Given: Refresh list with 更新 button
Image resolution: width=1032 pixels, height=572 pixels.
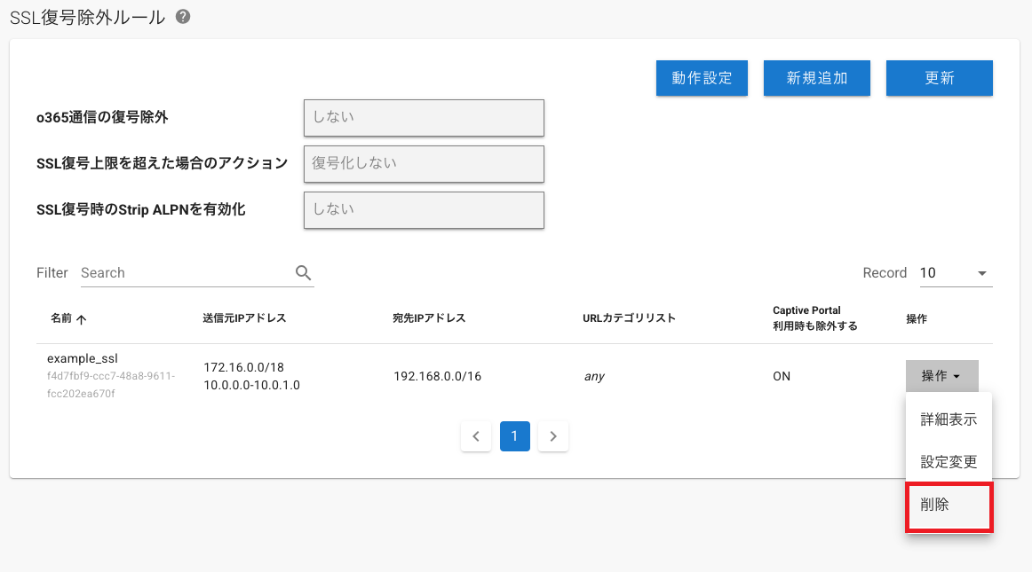Looking at the screenshot, I should (x=940, y=78).
